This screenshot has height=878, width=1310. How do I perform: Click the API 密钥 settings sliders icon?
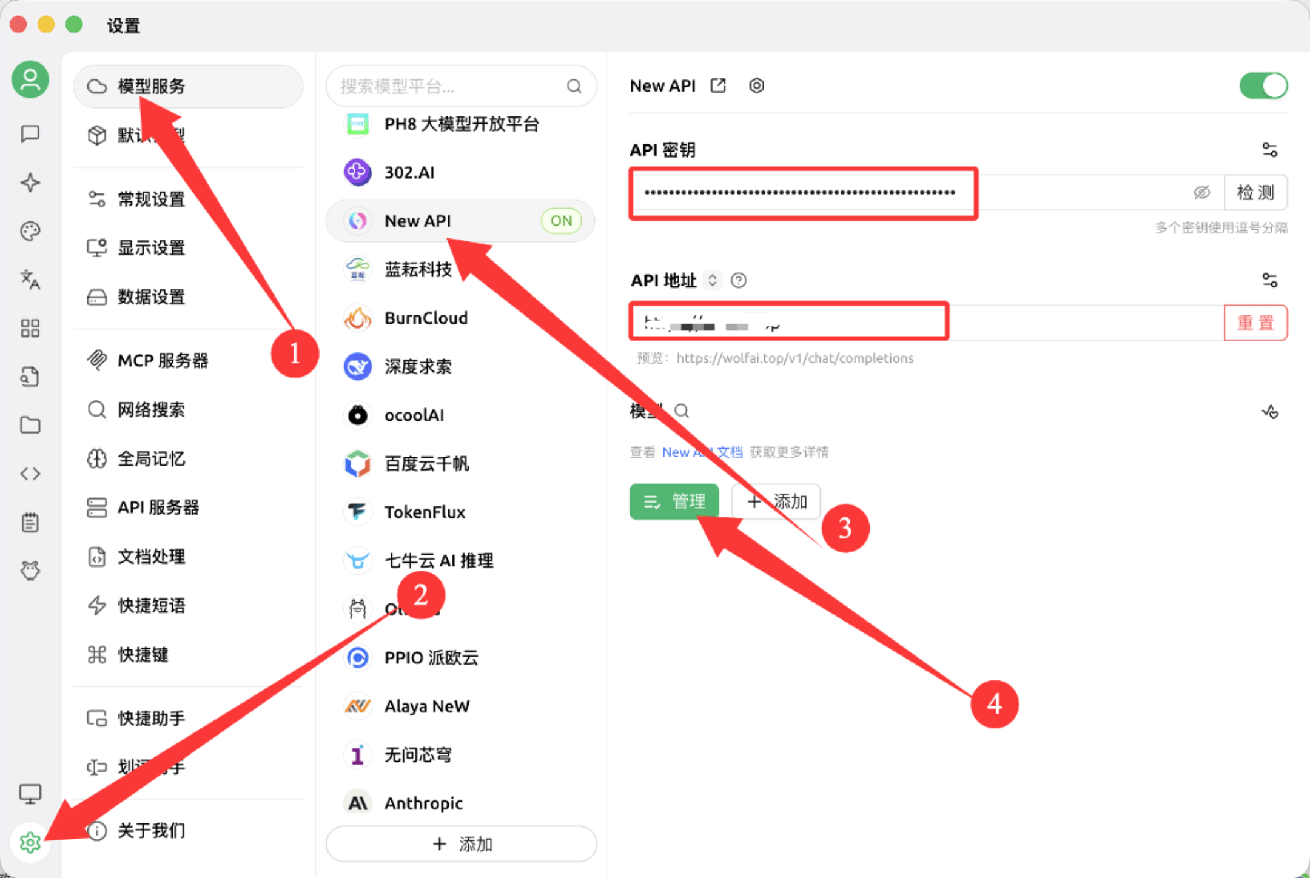click(x=1269, y=150)
